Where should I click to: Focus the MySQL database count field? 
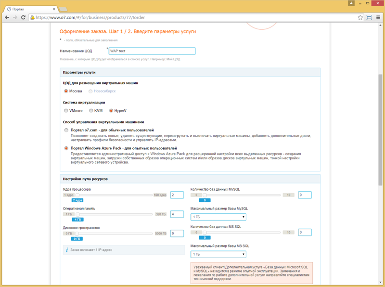coord(305,195)
